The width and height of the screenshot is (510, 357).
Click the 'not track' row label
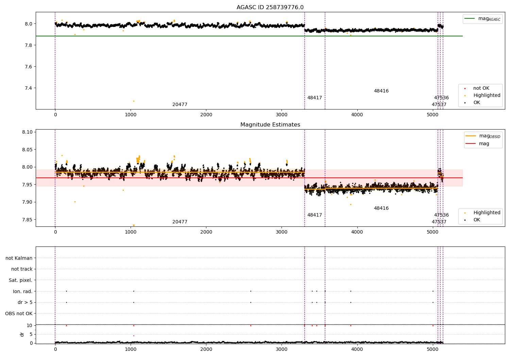[22, 269]
